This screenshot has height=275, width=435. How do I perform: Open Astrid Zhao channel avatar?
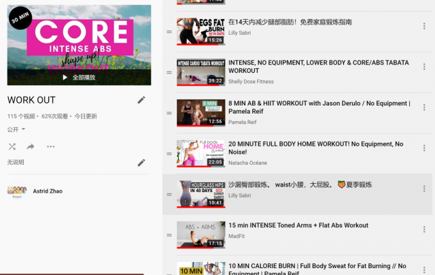click(16, 192)
